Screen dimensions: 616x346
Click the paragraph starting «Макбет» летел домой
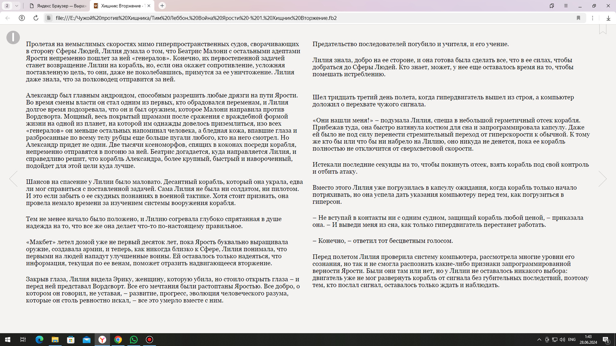pyautogui.click(x=157, y=253)
